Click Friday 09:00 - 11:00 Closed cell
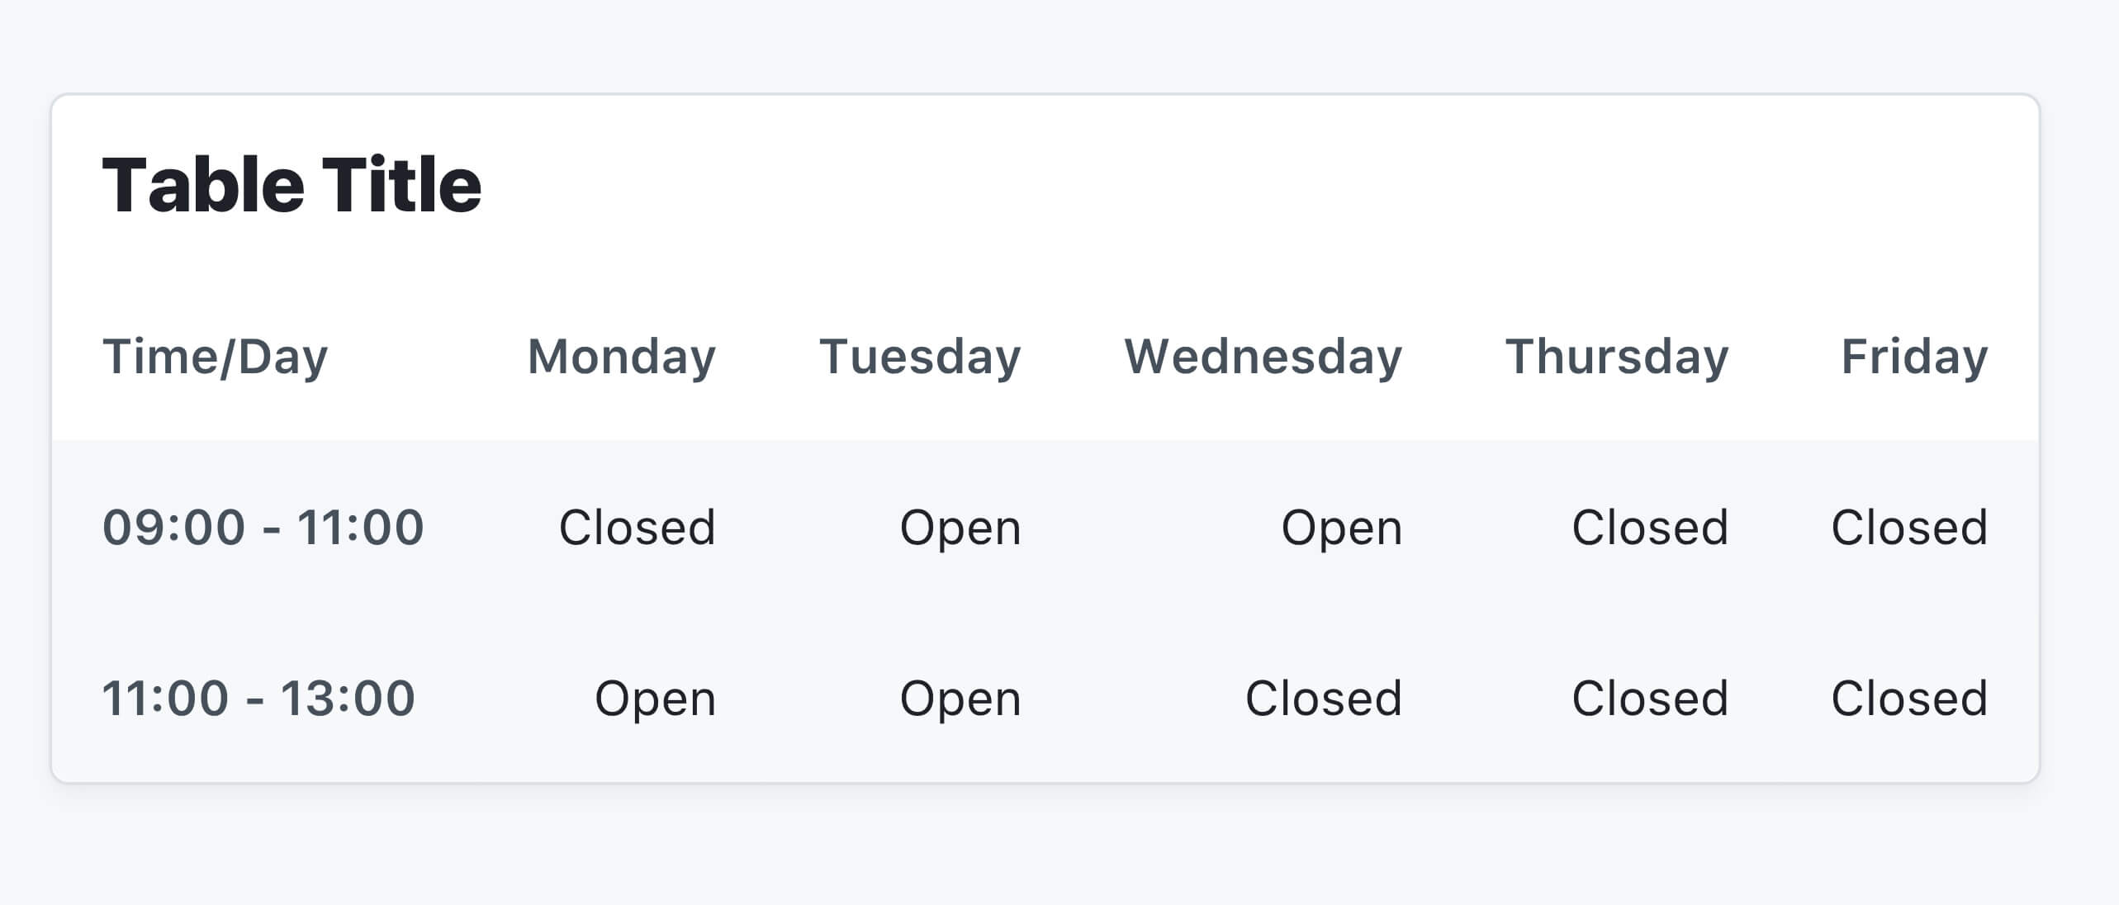This screenshot has width=2119, height=905. click(1908, 527)
